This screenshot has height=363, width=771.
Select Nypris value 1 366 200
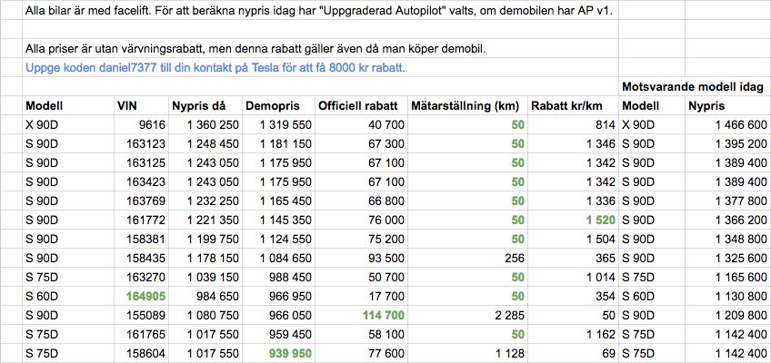click(x=727, y=221)
